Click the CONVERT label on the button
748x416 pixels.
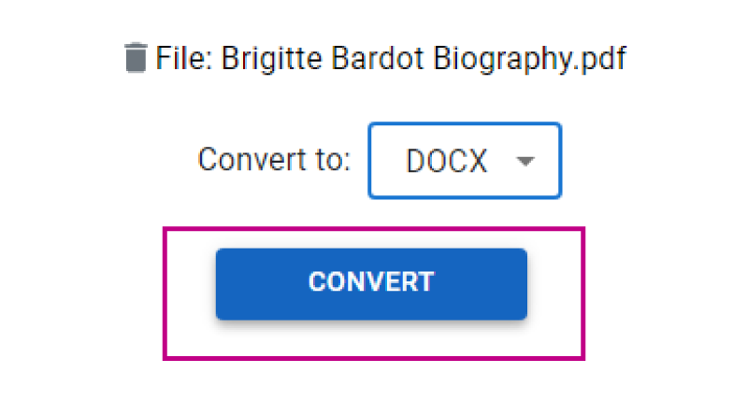[371, 282]
